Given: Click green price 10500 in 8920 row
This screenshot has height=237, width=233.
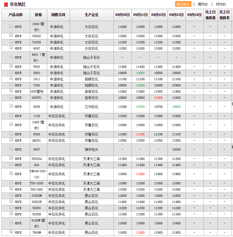Looking at the screenshot, I should point(140,73).
